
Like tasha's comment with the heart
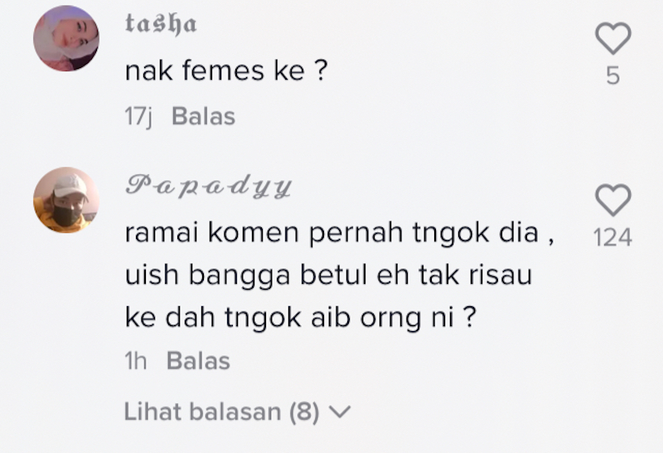pyautogui.click(x=613, y=38)
